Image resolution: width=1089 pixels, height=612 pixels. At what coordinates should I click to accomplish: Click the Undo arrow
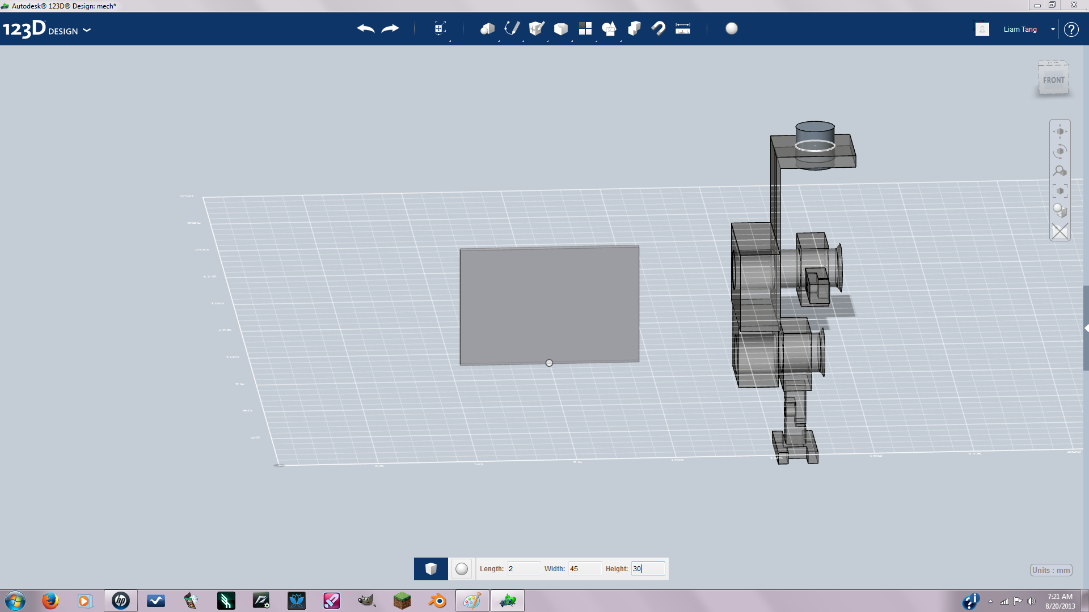click(x=366, y=28)
